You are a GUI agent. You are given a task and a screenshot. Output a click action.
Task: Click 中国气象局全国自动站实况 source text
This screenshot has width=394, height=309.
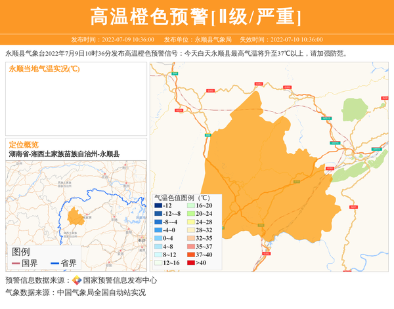(101, 293)
